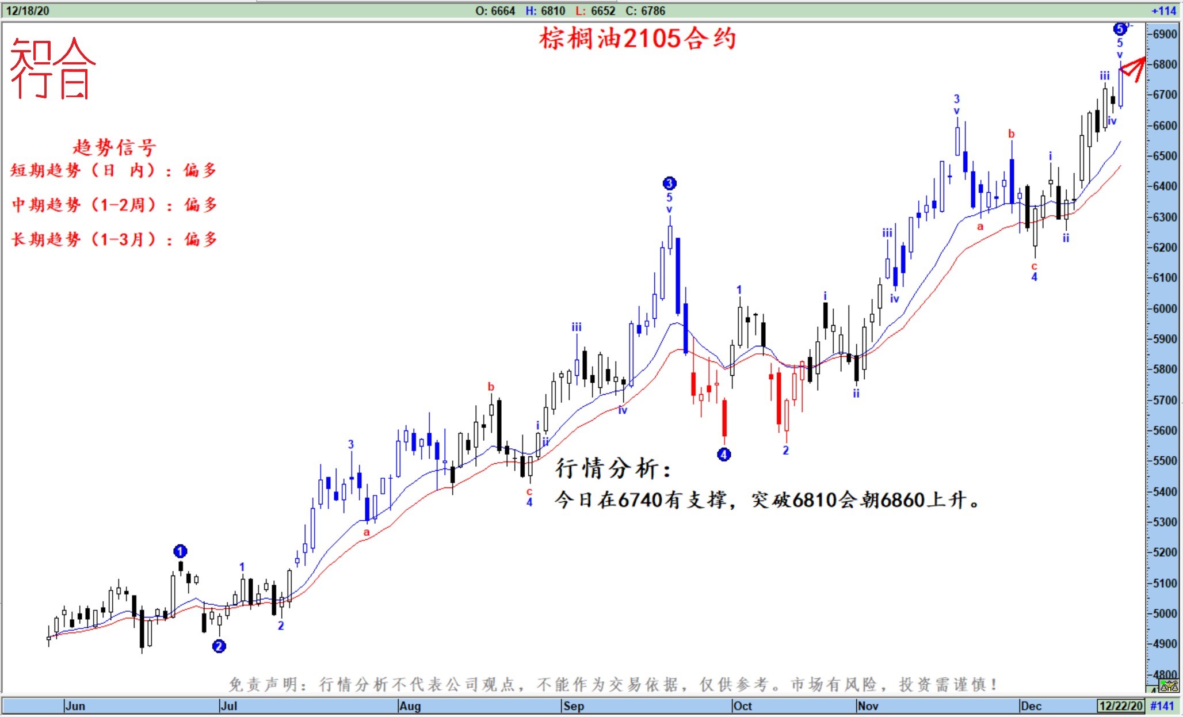Click the 棕榈油2105合约 chart title

point(638,39)
